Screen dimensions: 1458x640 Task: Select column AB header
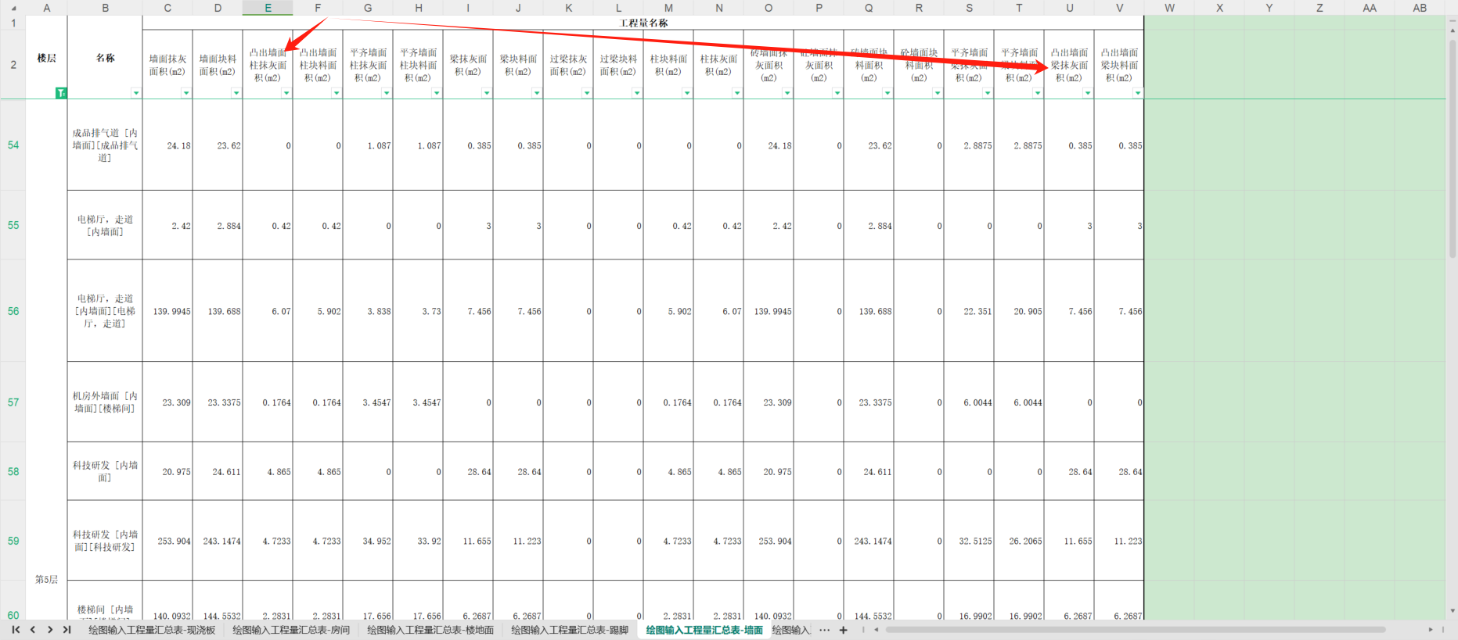pyautogui.click(x=1420, y=8)
